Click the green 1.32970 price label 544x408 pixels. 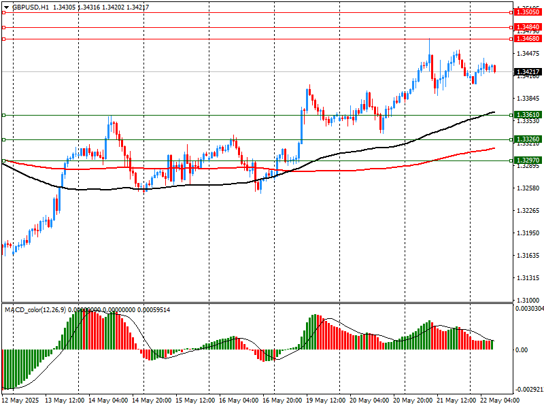(528, 160)
